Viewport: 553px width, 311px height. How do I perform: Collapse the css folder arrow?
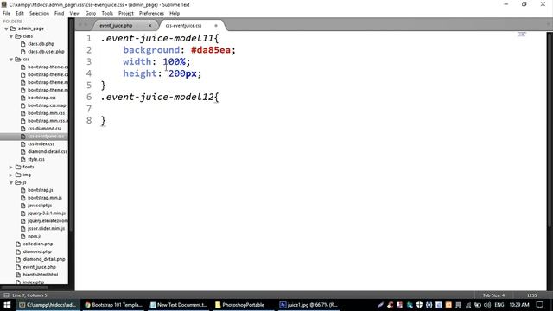[x=11, y=60]
